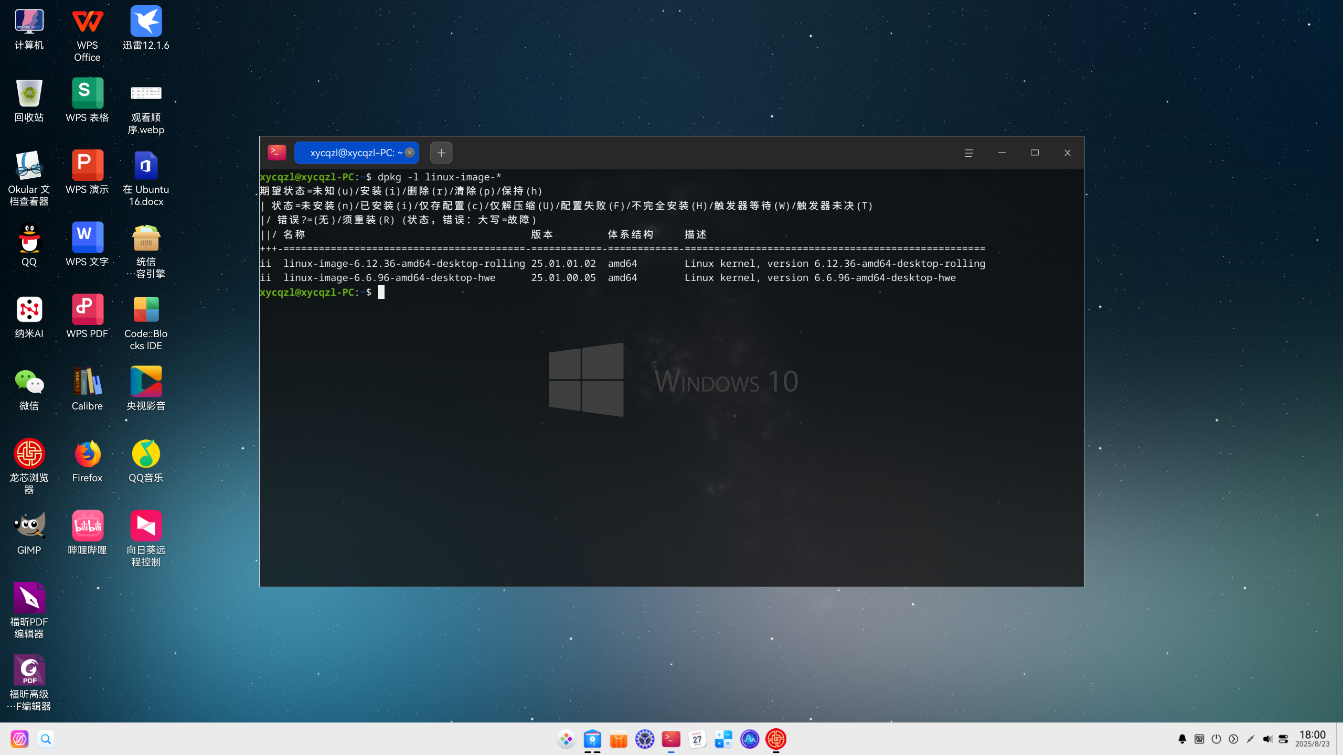
Task: Click the terminal icon in the dock
Action: [x=671, y=739]
